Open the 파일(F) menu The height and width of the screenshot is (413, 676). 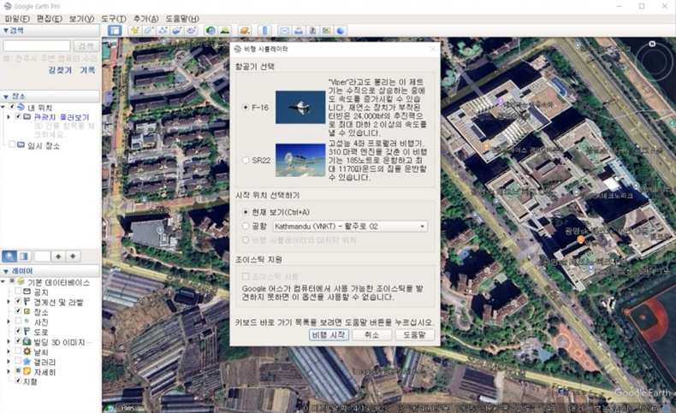[x=17, y=19]
